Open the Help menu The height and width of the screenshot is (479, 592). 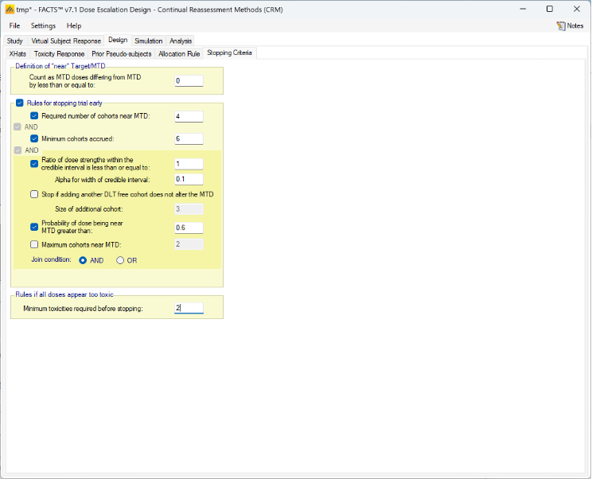pos(74,25)
